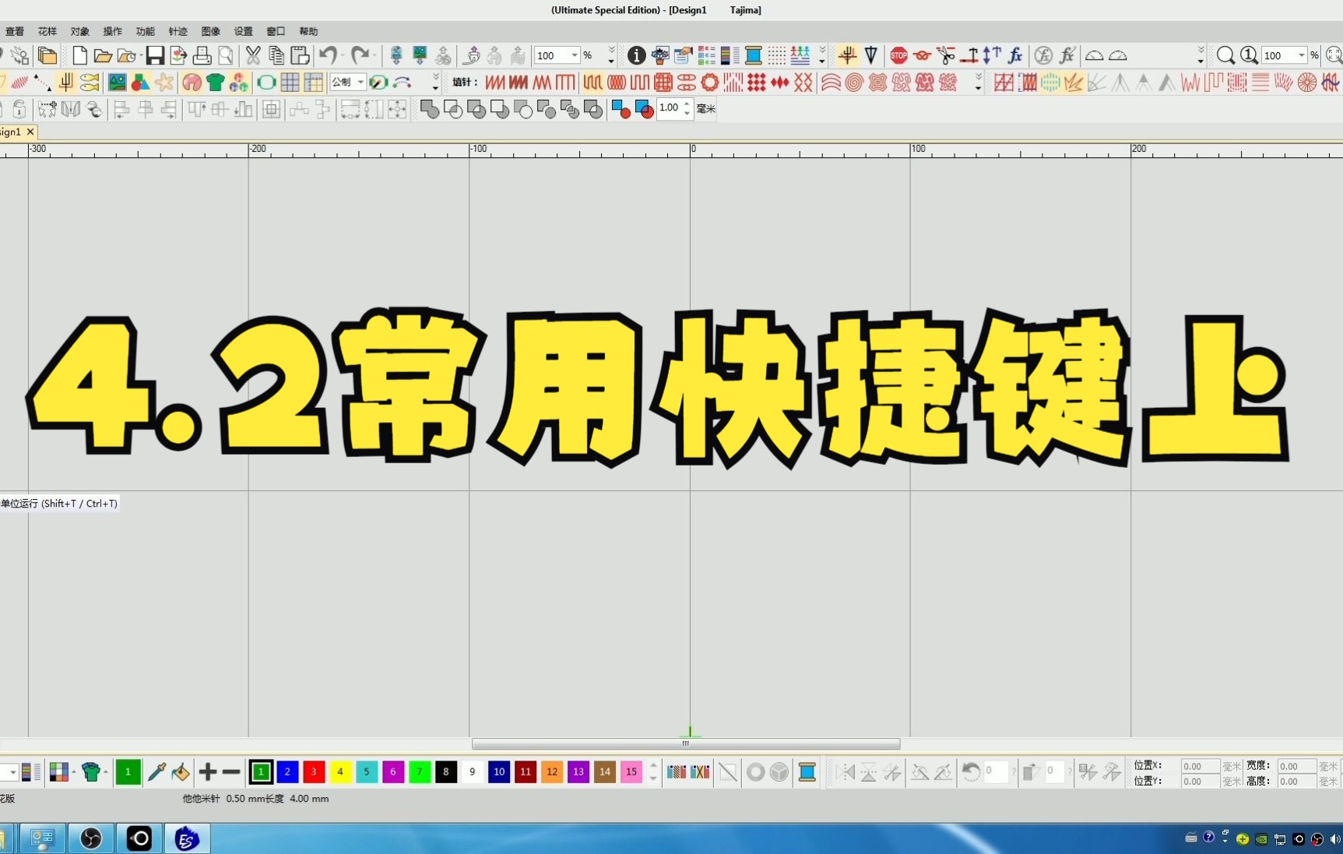Screen dimensions: 1343x854
Task: Open the 针迹 menu
Action: pos(178,31)
